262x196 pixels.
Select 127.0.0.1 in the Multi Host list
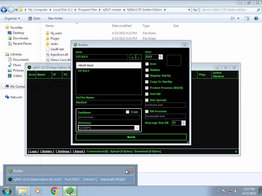click(108, 71)
